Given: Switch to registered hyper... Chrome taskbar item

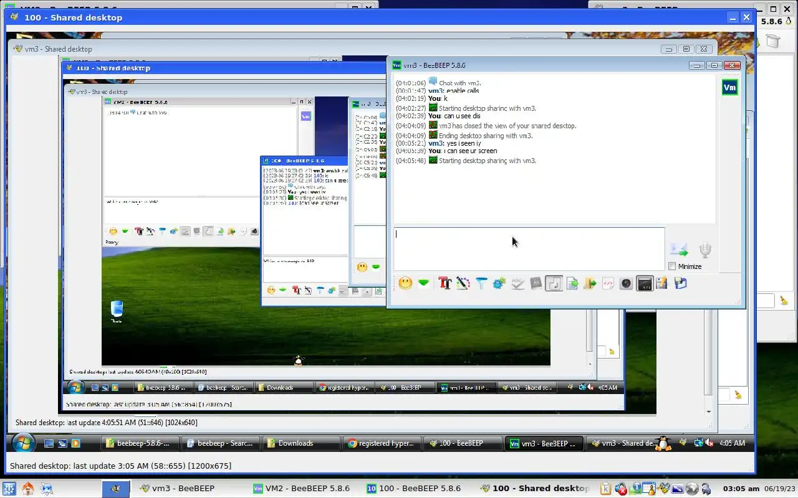Looking at the screenshot, I should click(381, 443).
